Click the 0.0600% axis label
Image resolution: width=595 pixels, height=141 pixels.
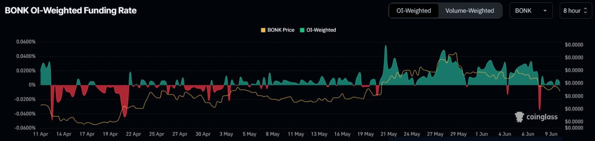[x=26, y=42]
